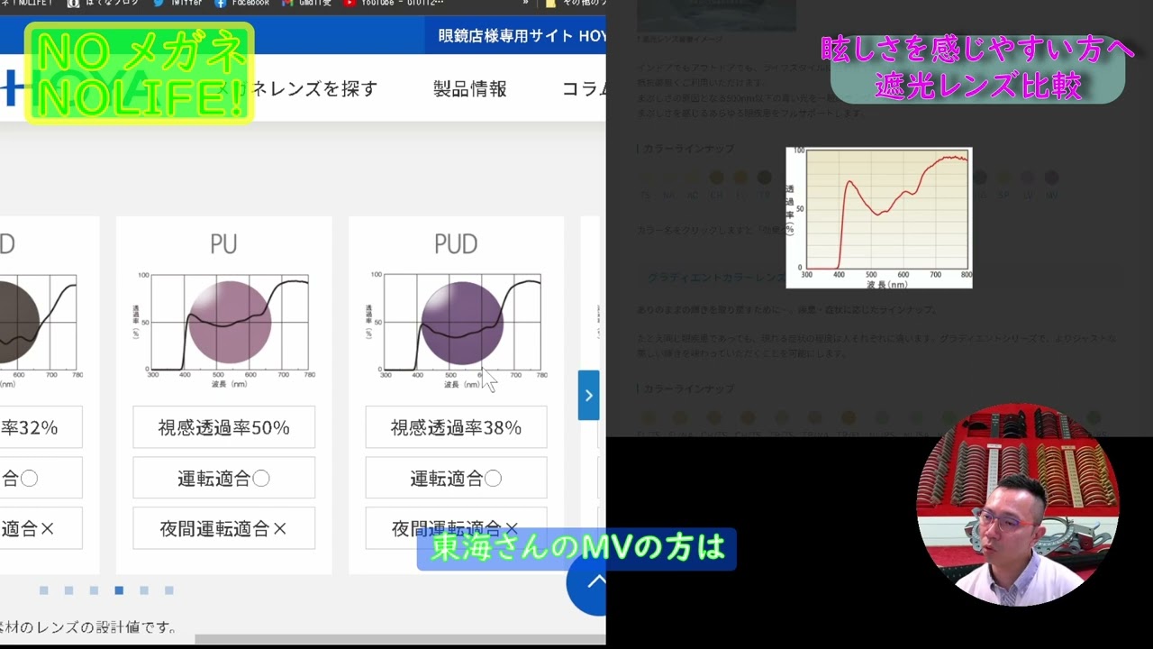Click the horizontal scrollbar at page bottom
The image size is (1153, 649).
[x=401, y=639]
